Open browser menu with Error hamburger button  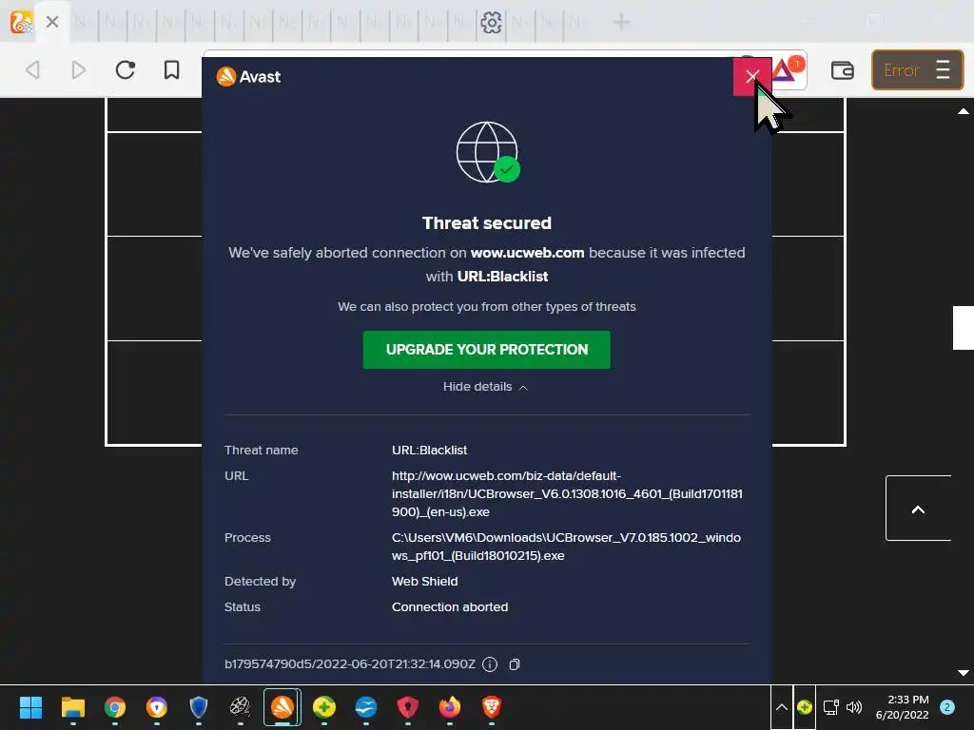917,70
